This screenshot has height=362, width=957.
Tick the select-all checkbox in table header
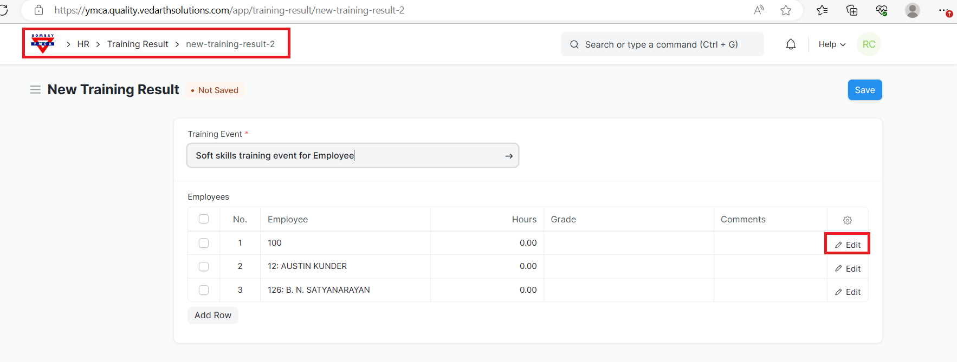[x=204, y=219]
